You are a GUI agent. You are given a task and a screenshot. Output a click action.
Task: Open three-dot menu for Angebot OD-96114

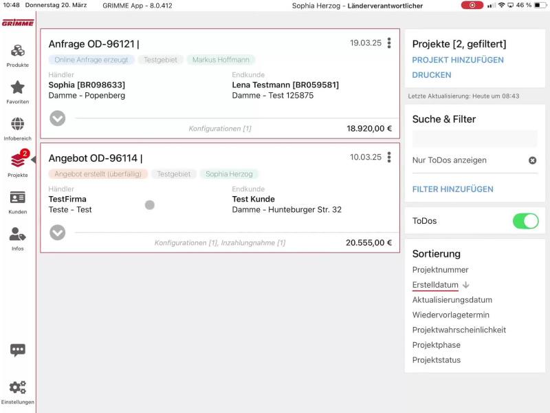389,157
